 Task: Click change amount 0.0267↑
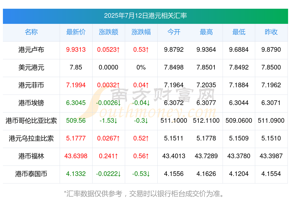pyautogui.click(x=108, y=138)
